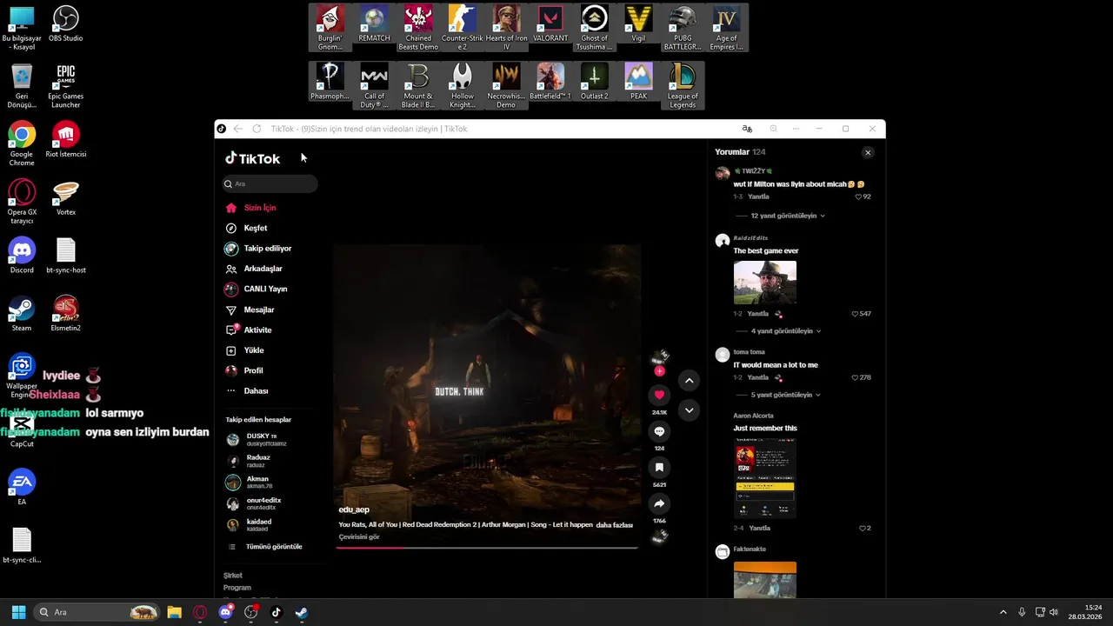Click Discord icon in taskbar
The width and height of the screenshot is (1113, 626).
(x=226, y=612)
